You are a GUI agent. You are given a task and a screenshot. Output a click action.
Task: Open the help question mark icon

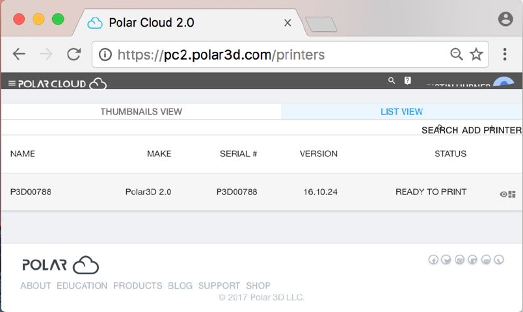(x=408, y=81)
